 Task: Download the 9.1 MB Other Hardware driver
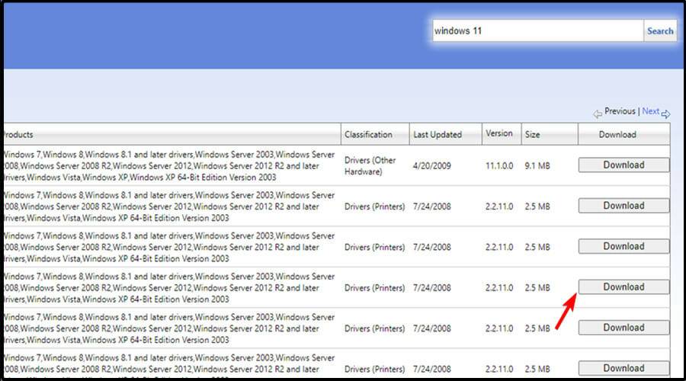(x=623, y=165)
